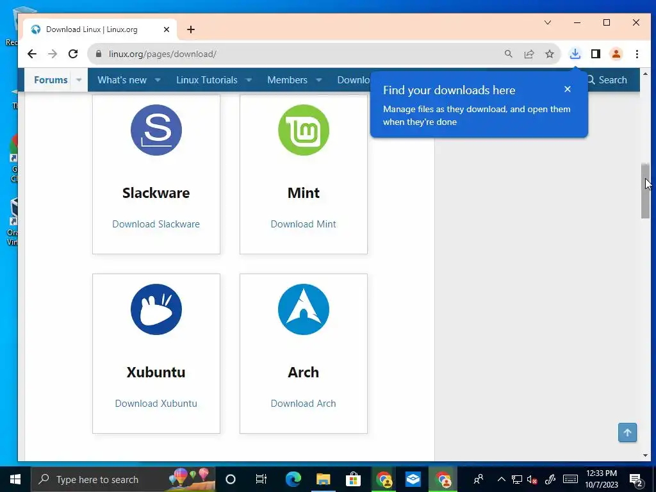Expand the Forums dropdown arrow
This screenshot has height=492, width=656.
[79, 80]
